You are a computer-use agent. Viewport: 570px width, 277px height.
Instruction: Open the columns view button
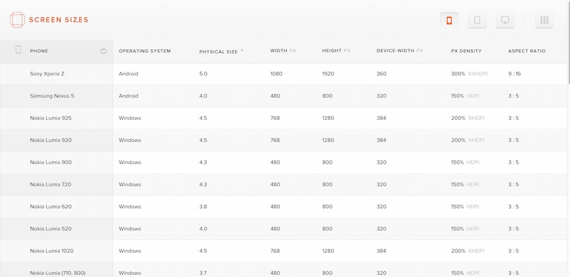click(544, 21)
